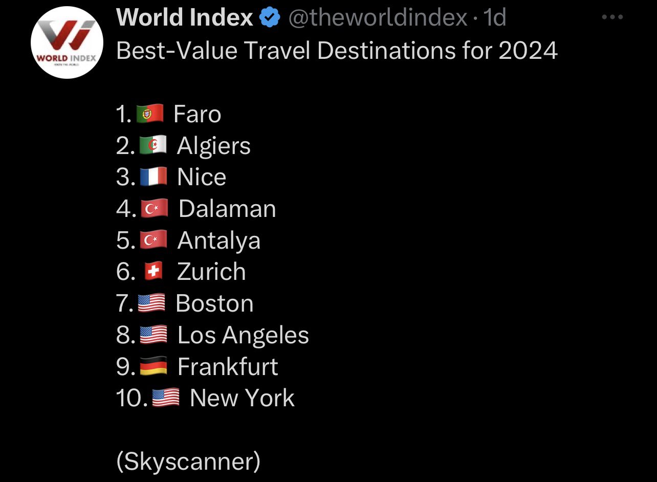The height and width of the screenshot is (482, 657).
Task: Open the three-dot more options menu
Action: click(x=612, y=17)
